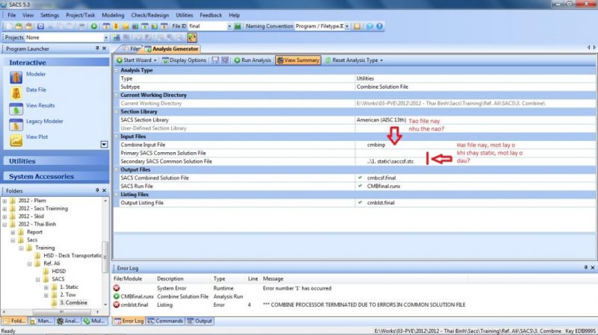Open the Legacy Modeler launcher icon
Image resolution: width=598 pixels, height=335 pixels.
(16, 125)
